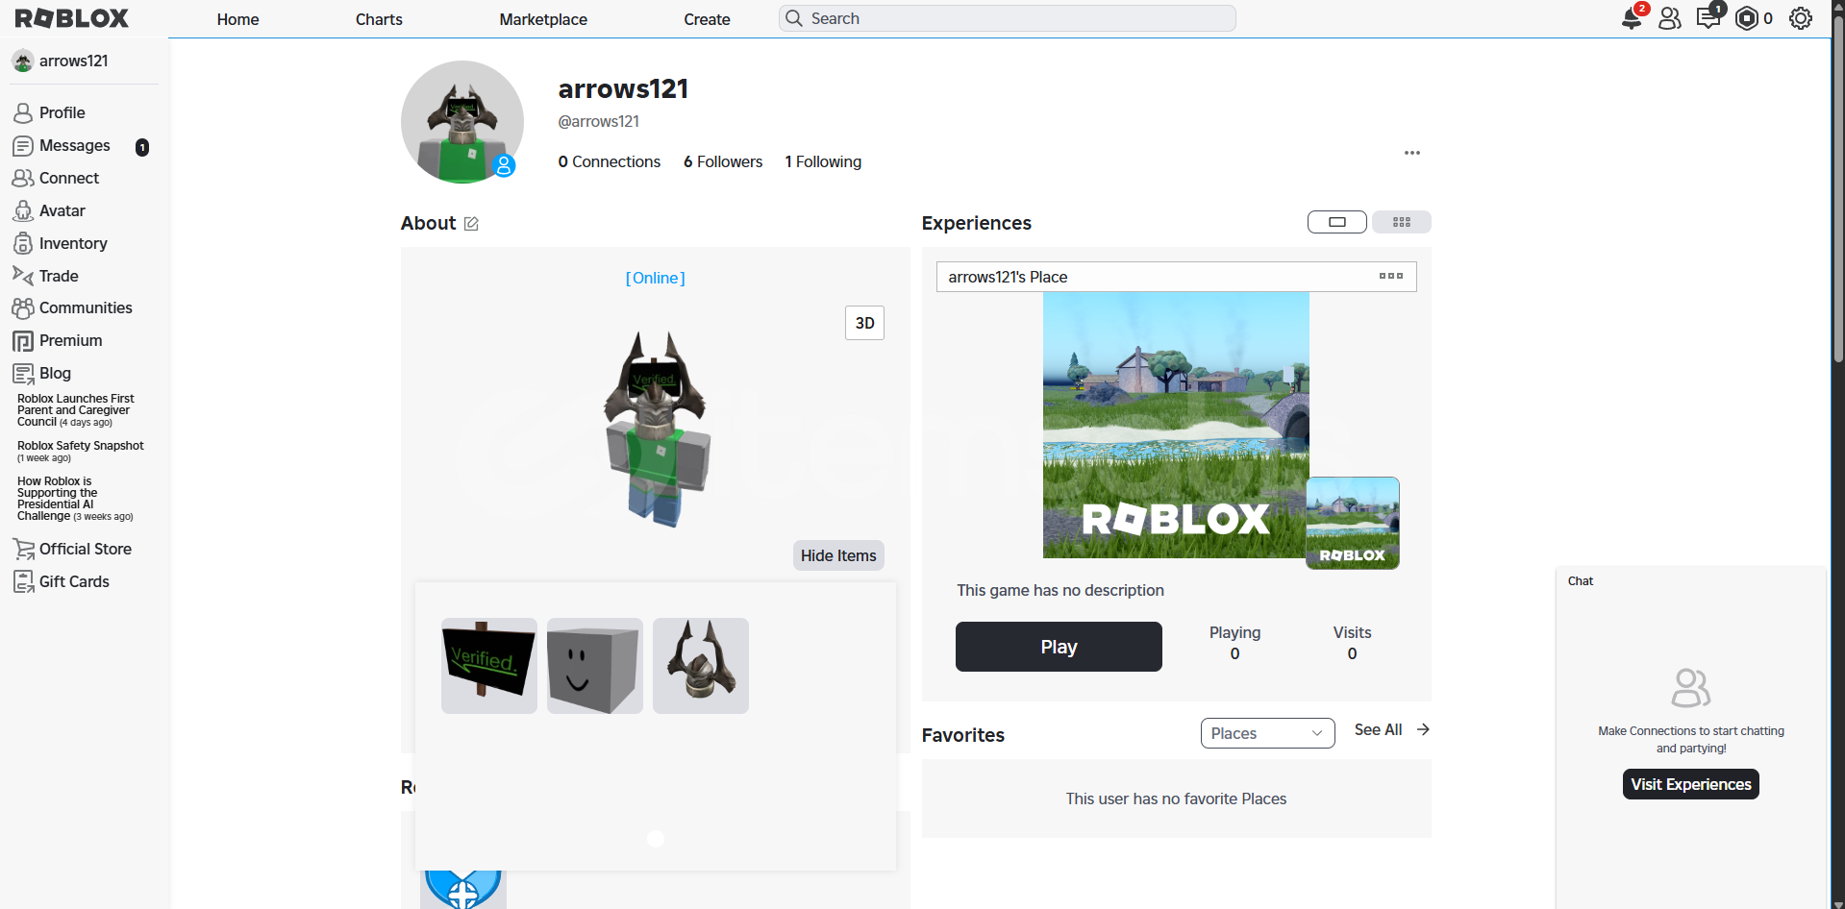Open the chat messages icon in header
The image size is (1845, 909).
click(1708, 18)
